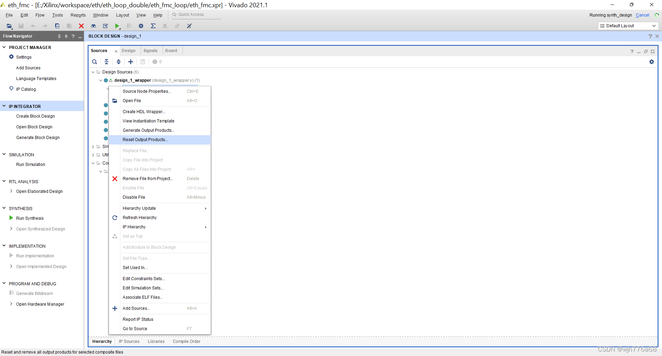The image size is (662, 356).
Task: Open the Reports menu
Action: [78, 15]
